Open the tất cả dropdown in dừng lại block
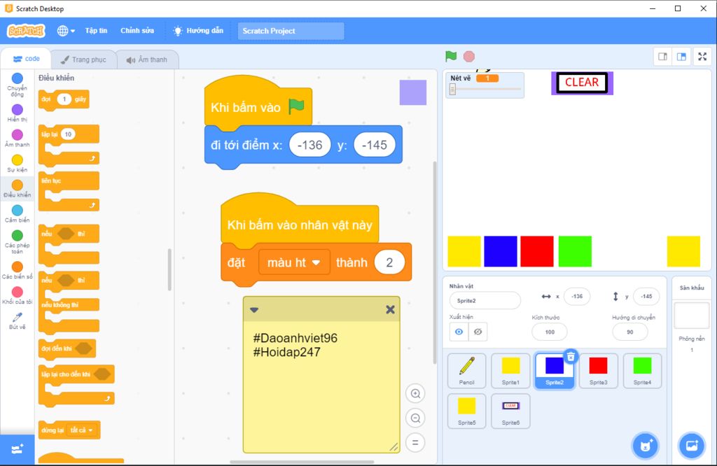Screen dimensions: 717x466 point(82,430)
